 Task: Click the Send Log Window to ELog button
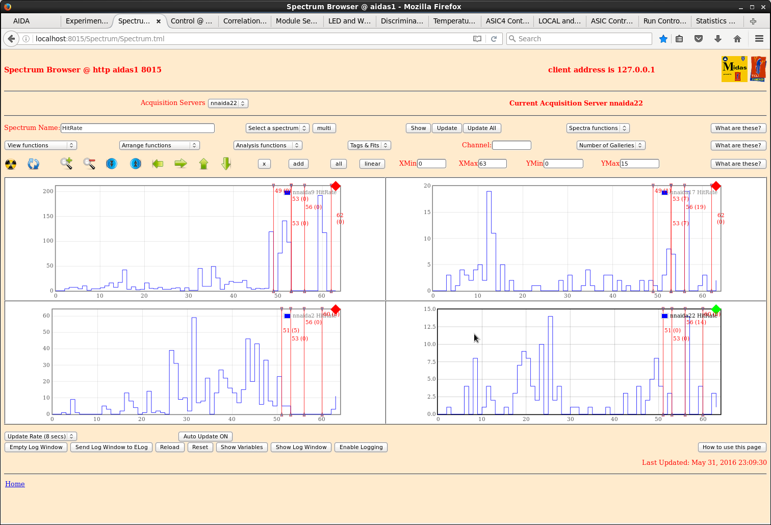[x=111, y=447]
